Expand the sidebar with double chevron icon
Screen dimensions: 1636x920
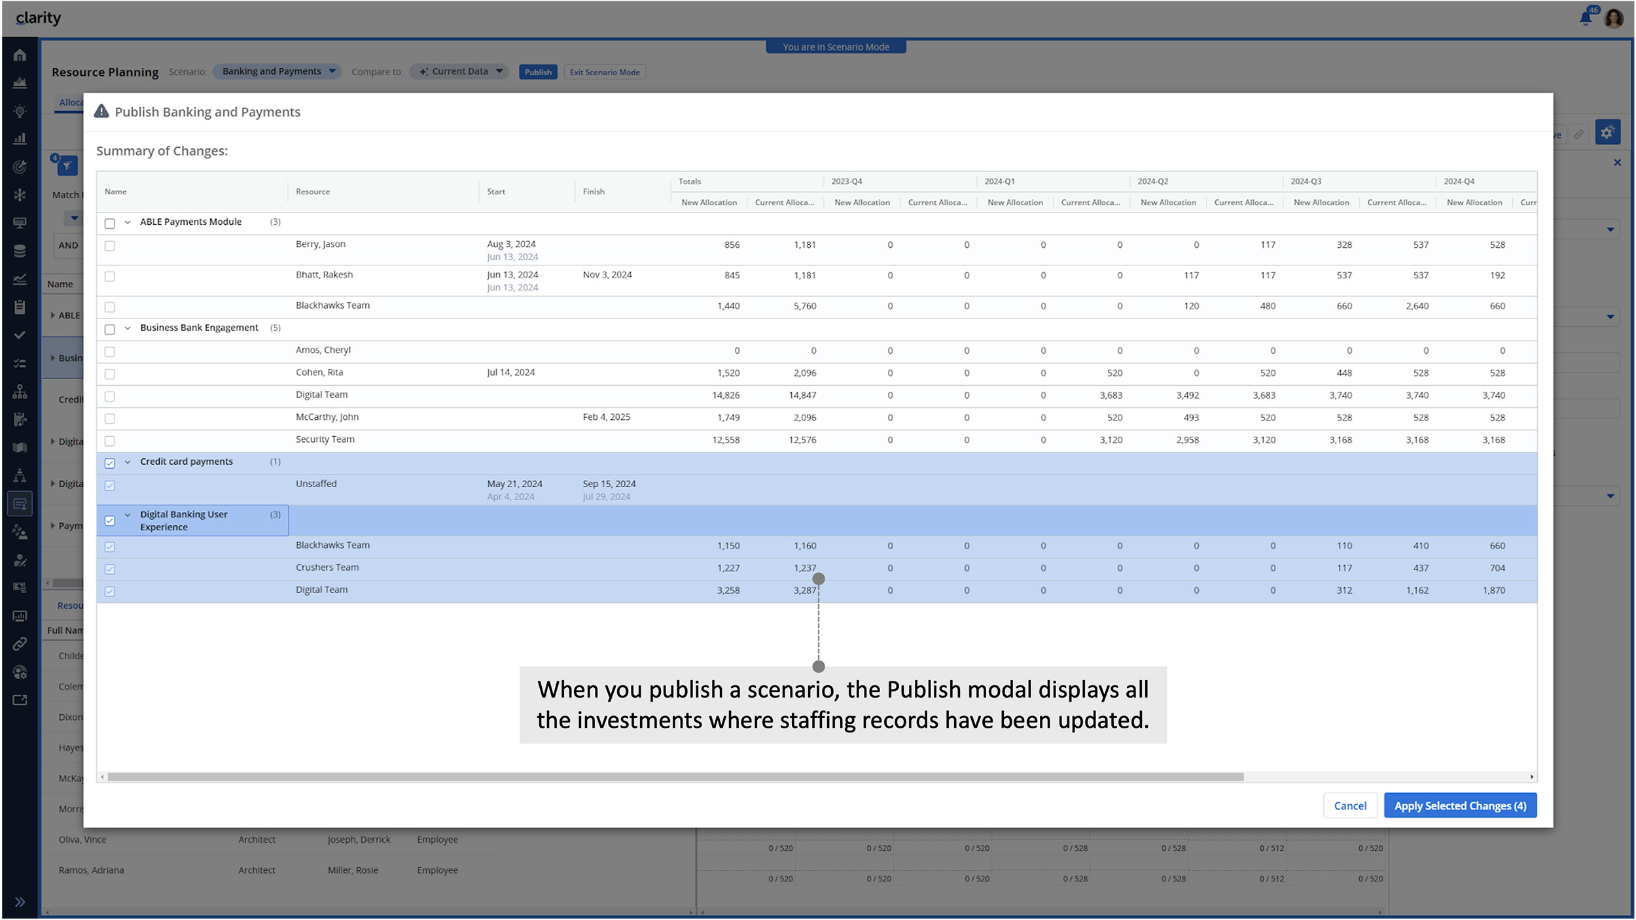[x=20, y=902]
